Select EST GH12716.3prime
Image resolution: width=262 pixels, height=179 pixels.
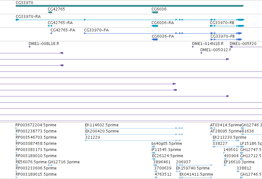point(50,165)
